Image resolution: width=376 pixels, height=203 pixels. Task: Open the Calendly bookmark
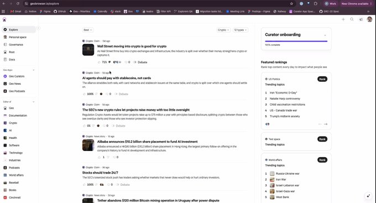(x=100, y=11)
